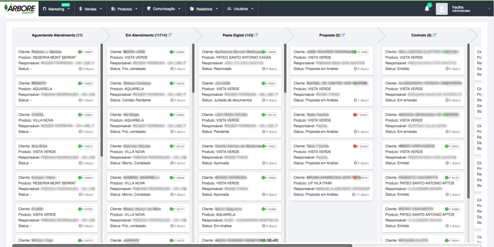Viewport: 494px width, 247px height.
Task: Click external link icon next to Contrato
Action: (434, 35)
